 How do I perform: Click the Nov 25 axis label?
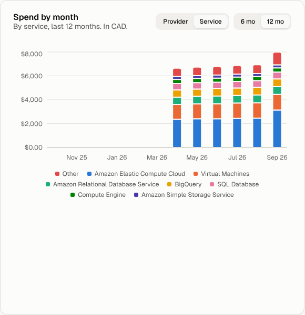pyautogui.click(x=77, y=157)
